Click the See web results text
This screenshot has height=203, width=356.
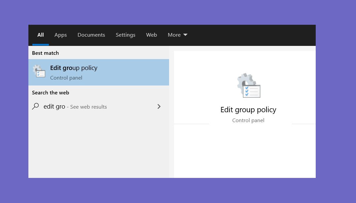pyautogui.click(x=89, y=107)
